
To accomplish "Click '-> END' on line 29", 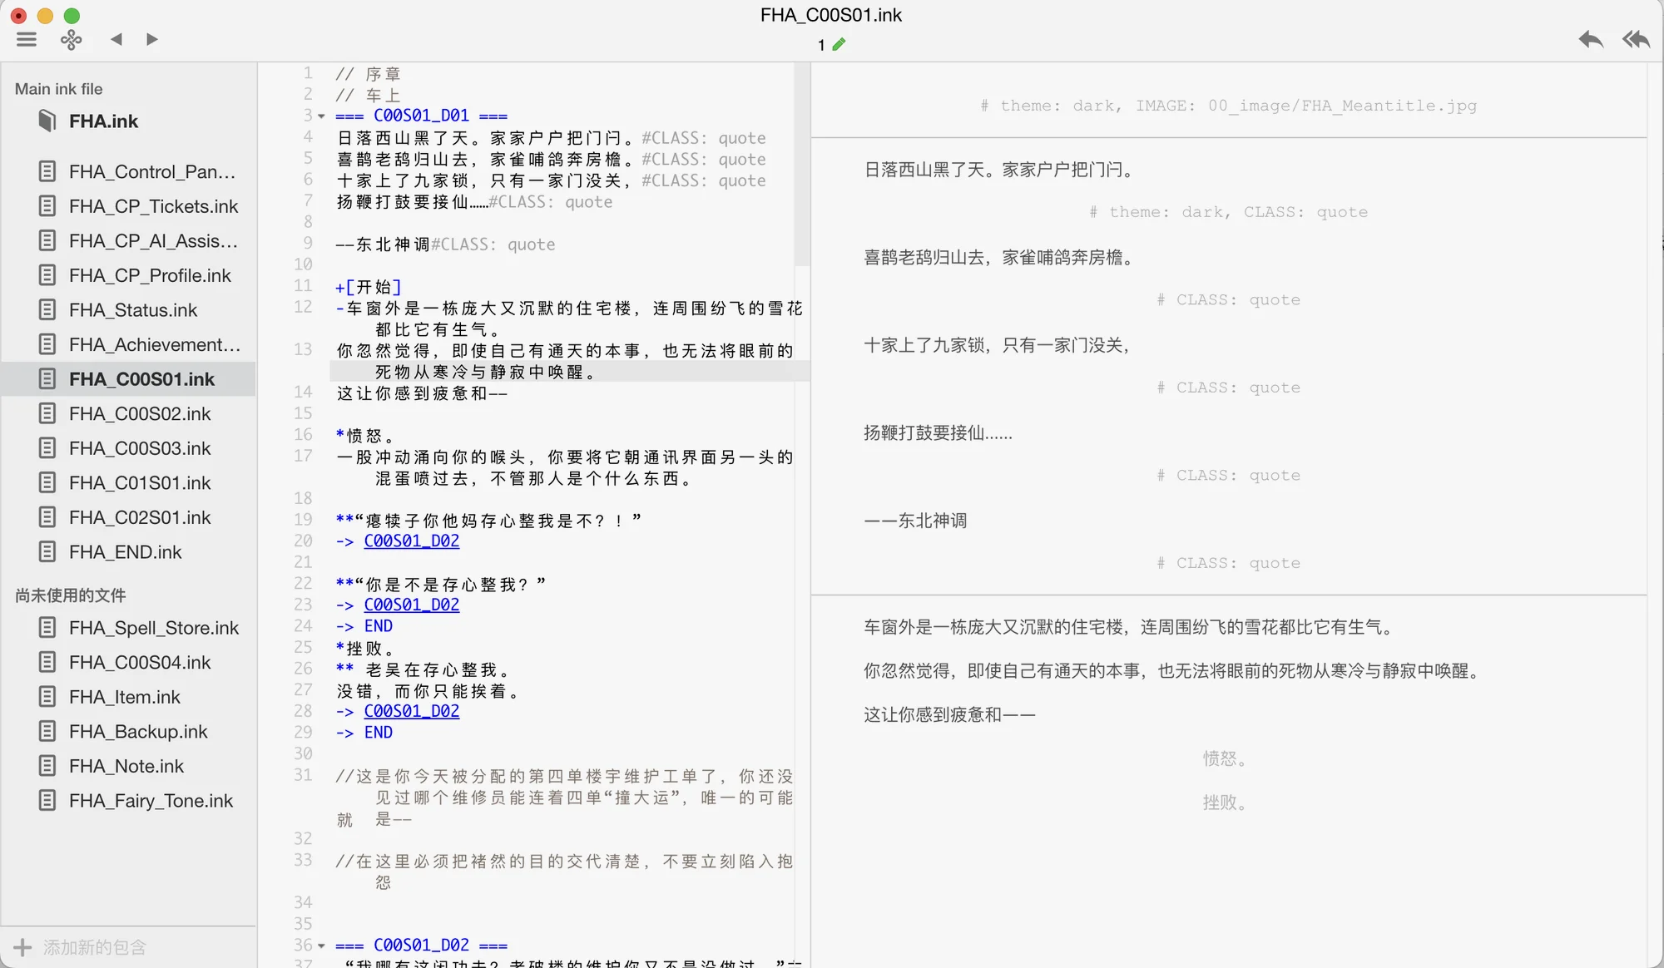I will 364,733.
